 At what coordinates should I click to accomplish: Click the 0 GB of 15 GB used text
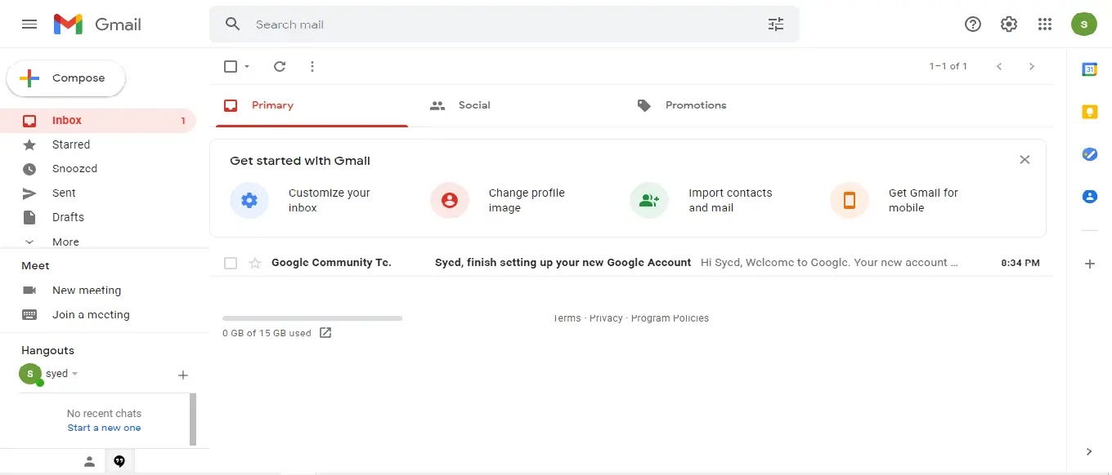point(267,333)
